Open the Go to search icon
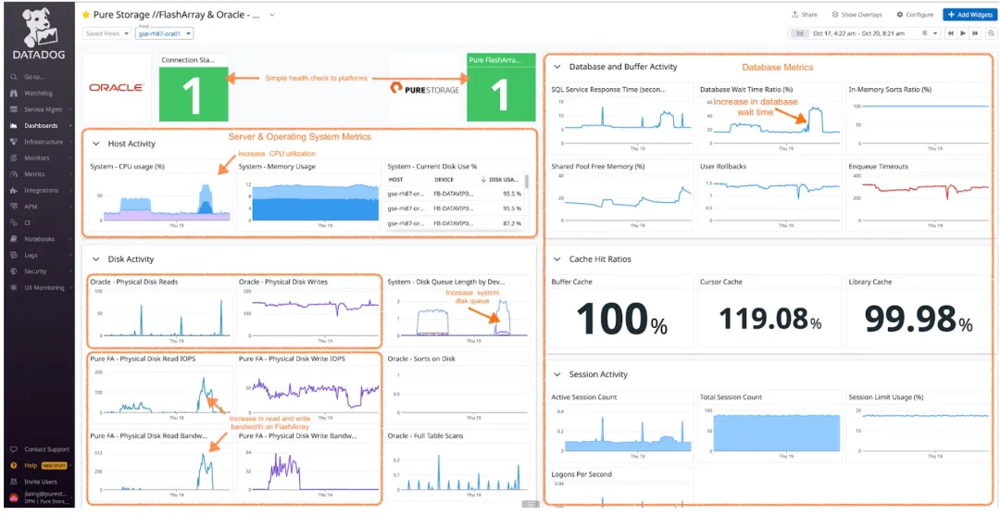1000x516 pixels. (x=13, y=77)
